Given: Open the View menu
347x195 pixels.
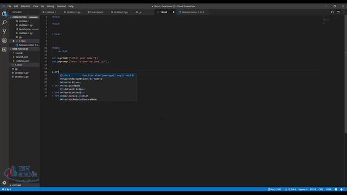Looking at the screenshot, I should click(35, 6).
